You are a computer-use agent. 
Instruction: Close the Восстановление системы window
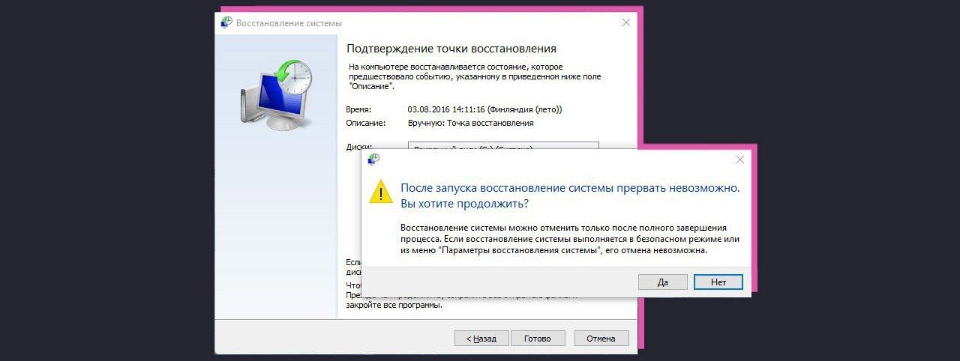pyautogui.click(x=626, y=22)
